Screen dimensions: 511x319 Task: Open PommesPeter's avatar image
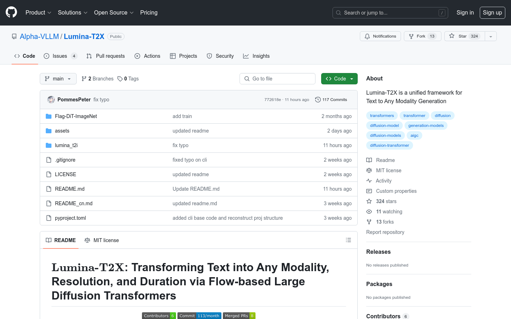pos(51,100)
